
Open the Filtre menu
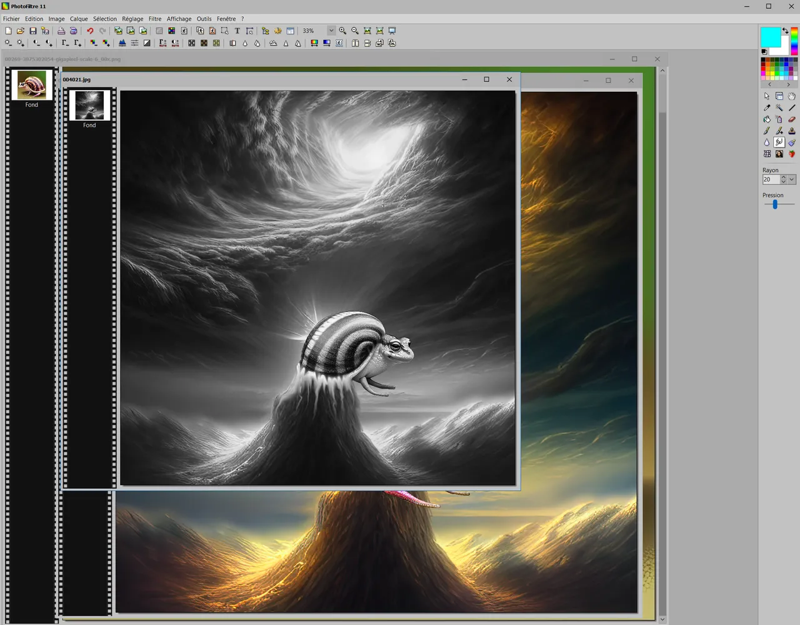pos(155,19)
